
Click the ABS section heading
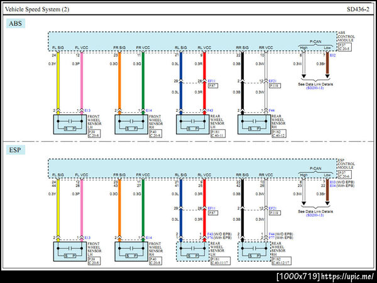15,23
